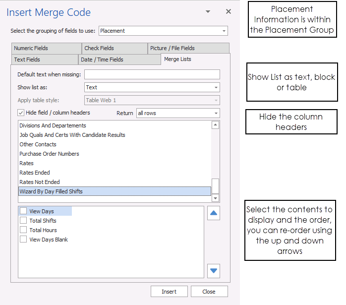The width and height of the screenshot is (346, 305).
Task: Enable the View Days checkbox
Action: [23, 211]
